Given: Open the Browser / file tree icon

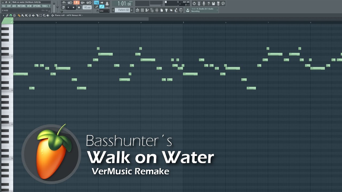Looking at the screenshot, I should [152, 10].
